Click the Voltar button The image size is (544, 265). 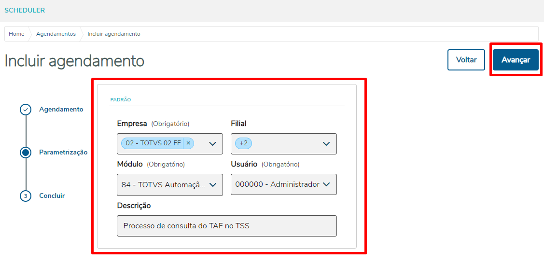[x=466, y=60]
